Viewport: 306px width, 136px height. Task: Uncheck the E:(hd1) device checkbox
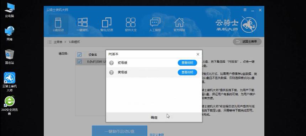(79, 61)
